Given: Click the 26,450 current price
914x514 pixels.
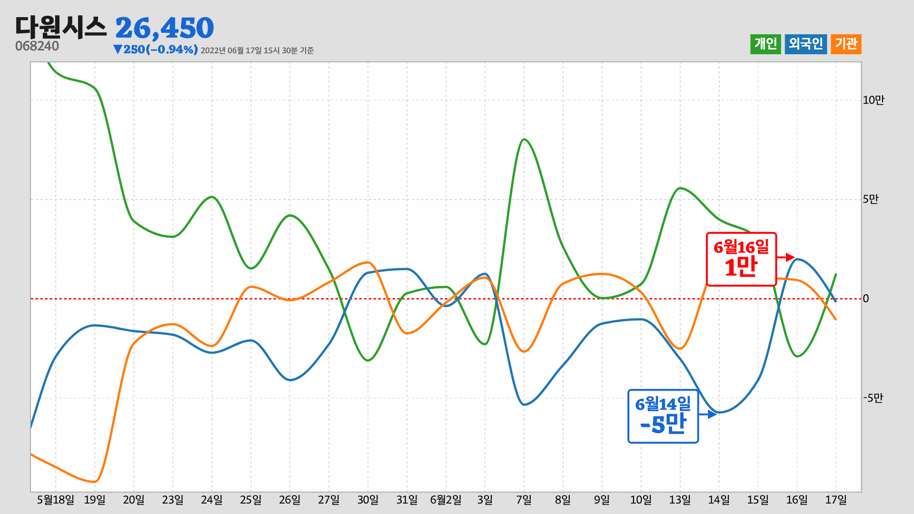Looking at the screenshot, I should (x=165, y=28).
